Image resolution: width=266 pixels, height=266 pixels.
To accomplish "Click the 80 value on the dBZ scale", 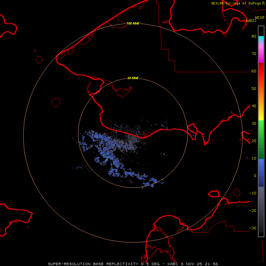I will (x=254, y=36).
